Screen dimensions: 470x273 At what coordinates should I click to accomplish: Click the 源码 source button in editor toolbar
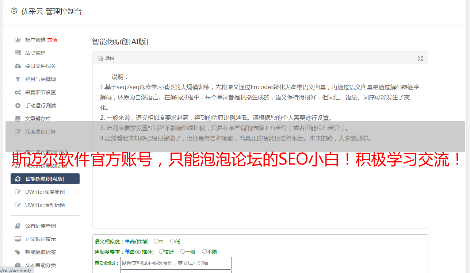point(106,58)
